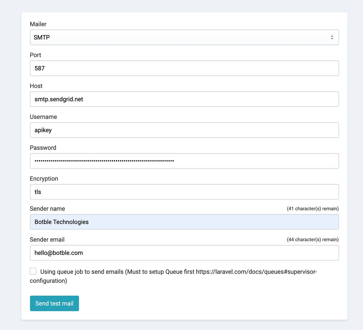Click the Send test mail button
This screenshot has height=330, width=363.
tap(54, 303)
